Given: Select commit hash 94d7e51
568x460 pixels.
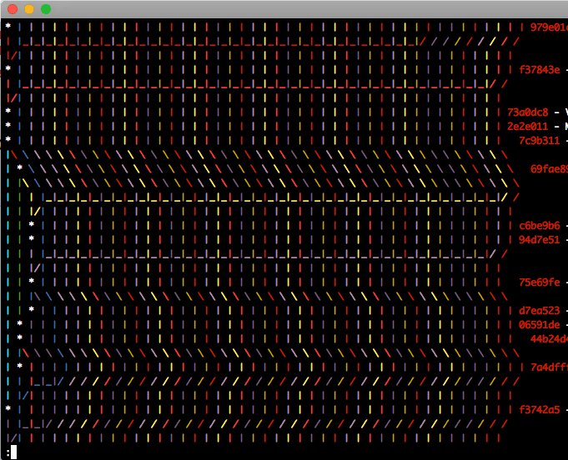Looking at the screenshot, I should (539, 240).
